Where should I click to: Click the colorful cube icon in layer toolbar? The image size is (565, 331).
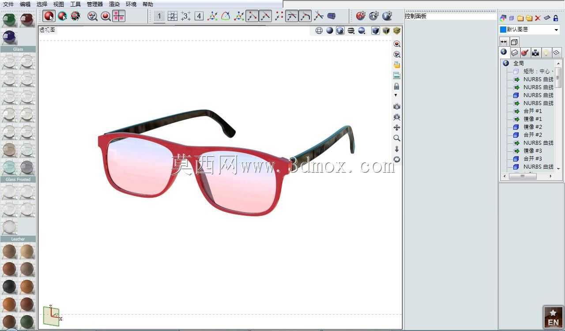pyautogui.click(x=503, y=18)
